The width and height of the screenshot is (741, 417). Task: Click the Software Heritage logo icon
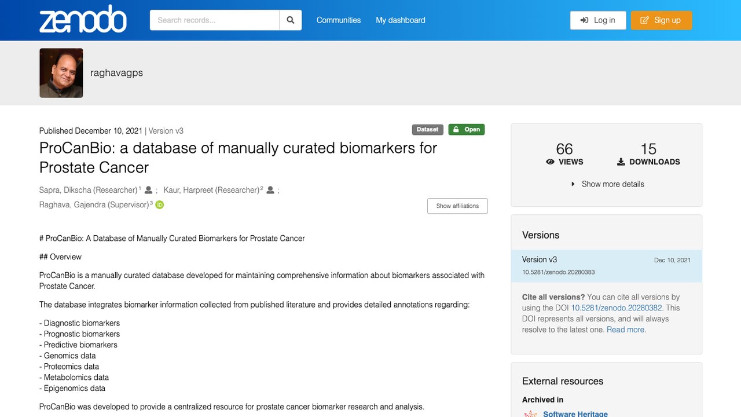(x=530, y=414)
